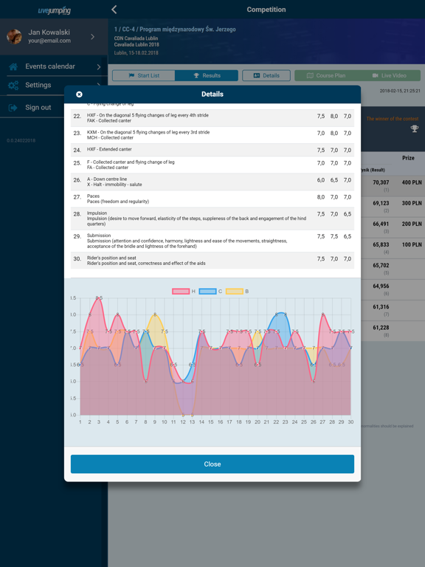
Task: Select row 26 Down centre line
Action: click(x=212, y=182)
